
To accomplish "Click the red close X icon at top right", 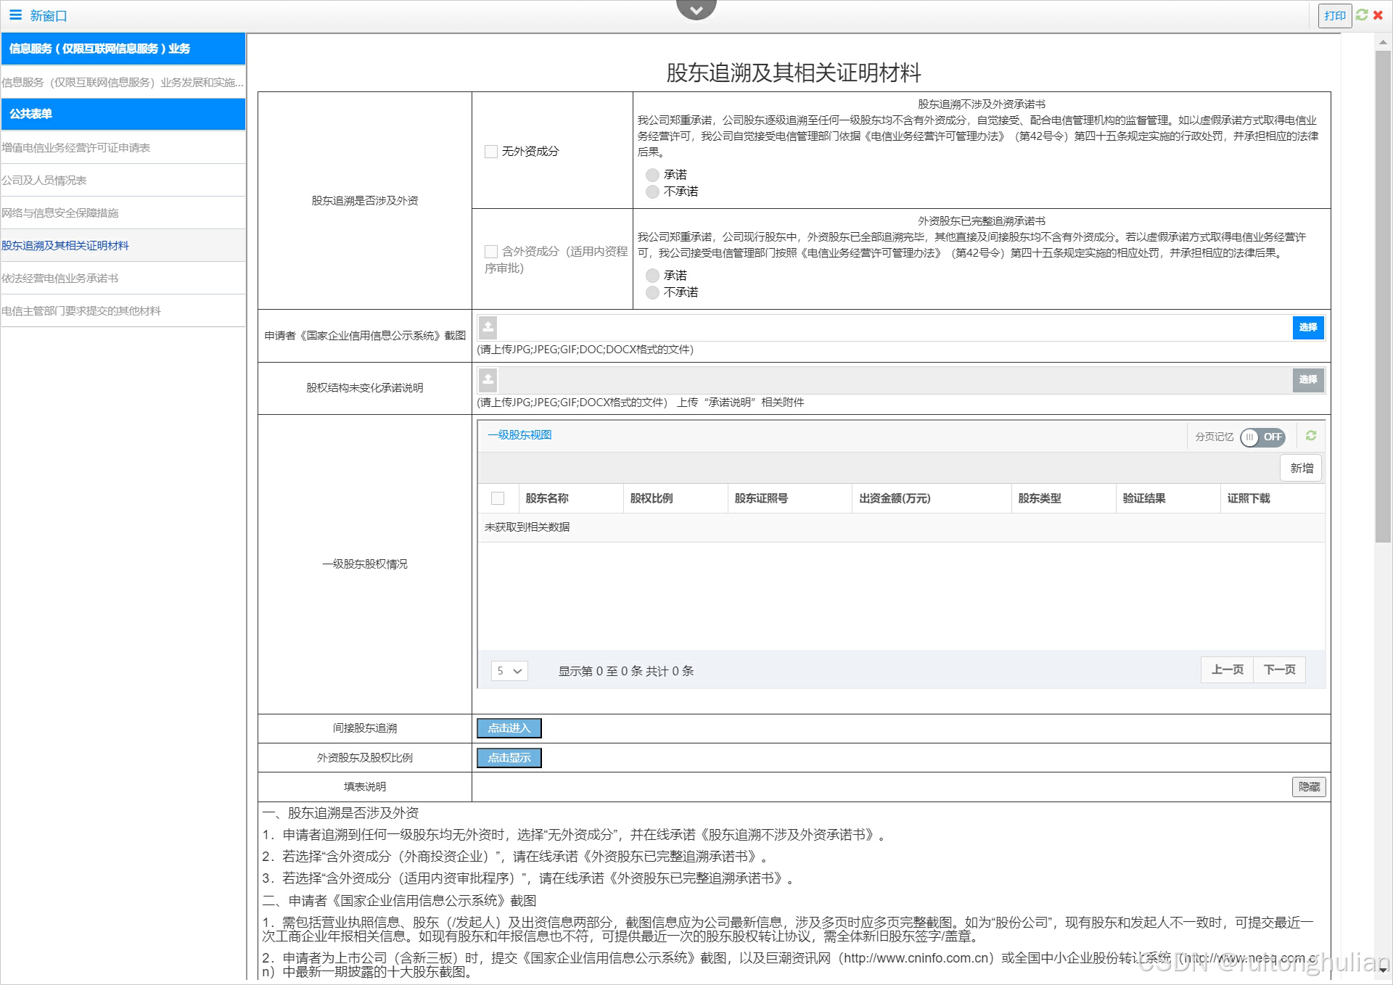I will coord(1378,15).
